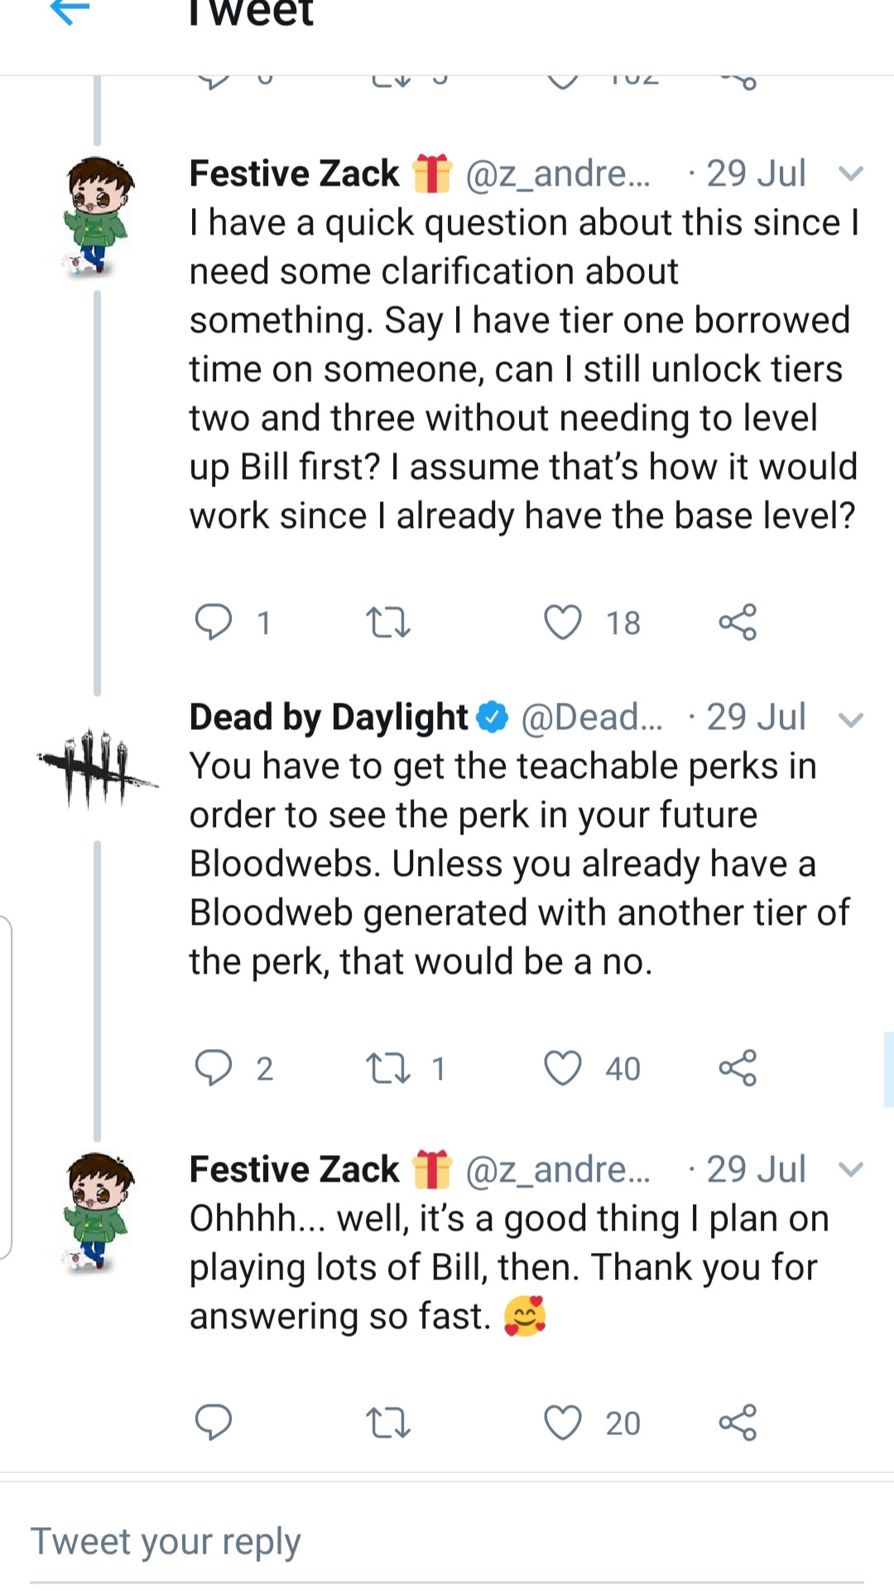This screenshot has width=894, height=1591.
Task: Open options chevron on last Festive Zack tweet
Action: tap(851, 1170)
